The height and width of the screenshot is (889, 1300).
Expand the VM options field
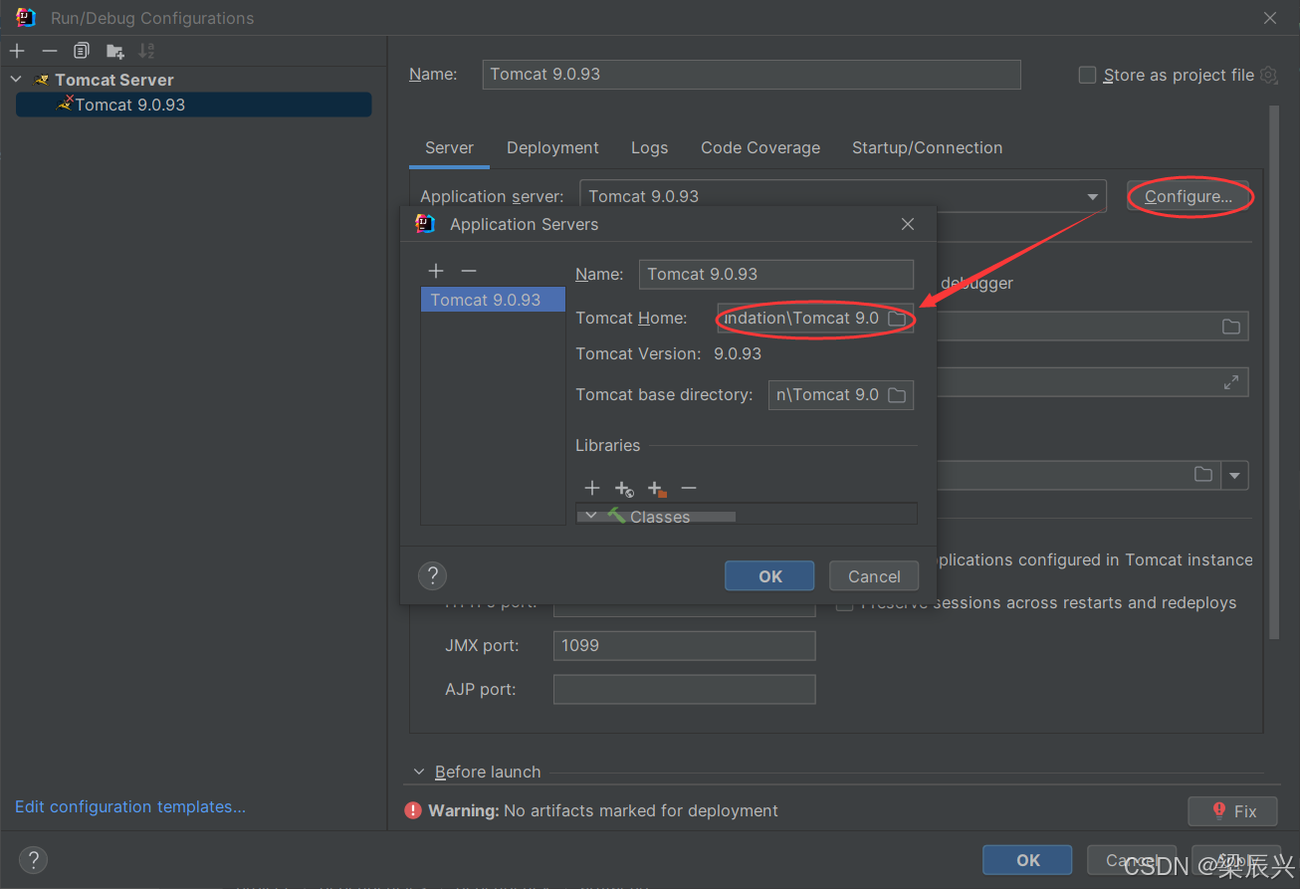point(1231,382)
